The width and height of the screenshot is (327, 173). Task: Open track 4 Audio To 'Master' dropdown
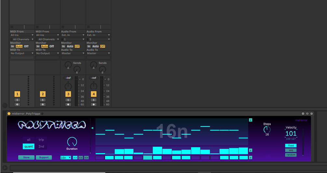[99, 53]
